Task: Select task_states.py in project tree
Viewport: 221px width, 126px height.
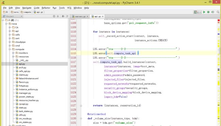Action: (24, 111)
